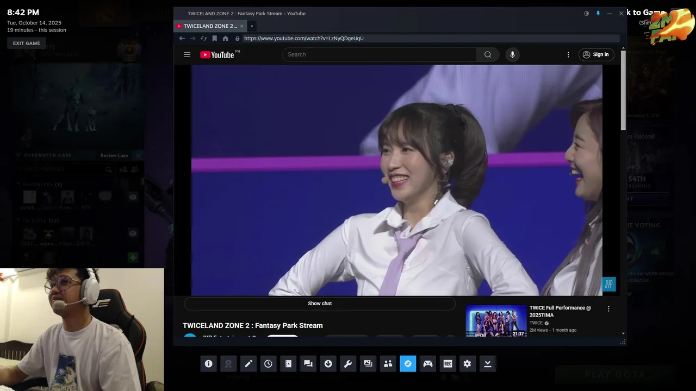Click the friends search magnifier in Dota window
The width and height of the screenshot is (696, 391).
(109, 169)
